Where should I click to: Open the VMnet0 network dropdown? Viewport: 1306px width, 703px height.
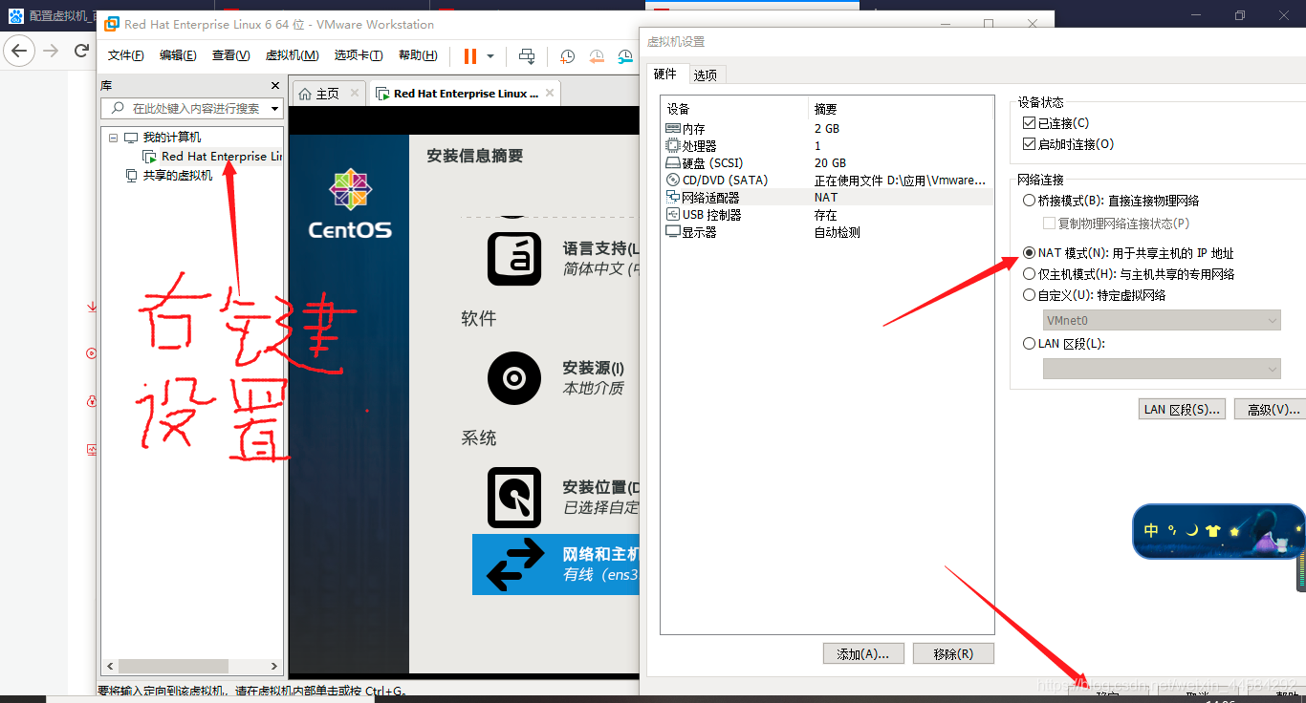point(1162,321)
